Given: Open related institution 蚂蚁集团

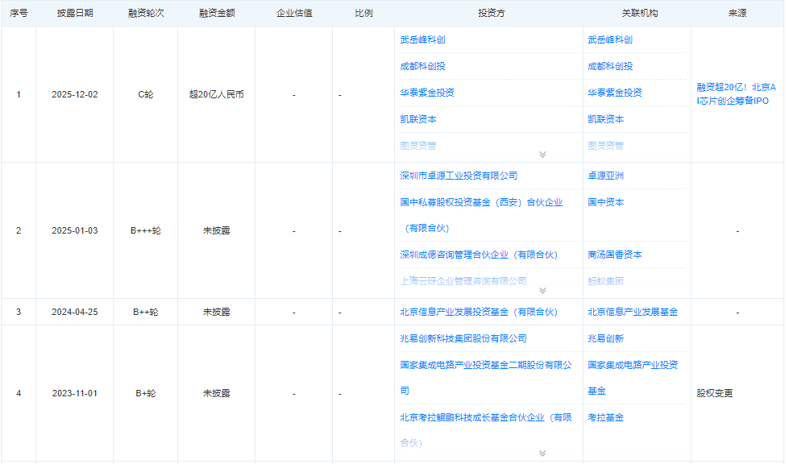Looking at the screenshot, I should tap(605, 281).
